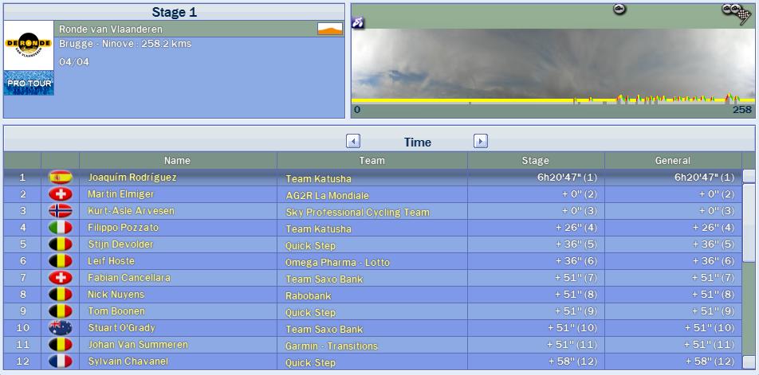Sort results by the Team column header
This screenshot has width=759, height=375.
pyautogui.click(x=372, y=161)
